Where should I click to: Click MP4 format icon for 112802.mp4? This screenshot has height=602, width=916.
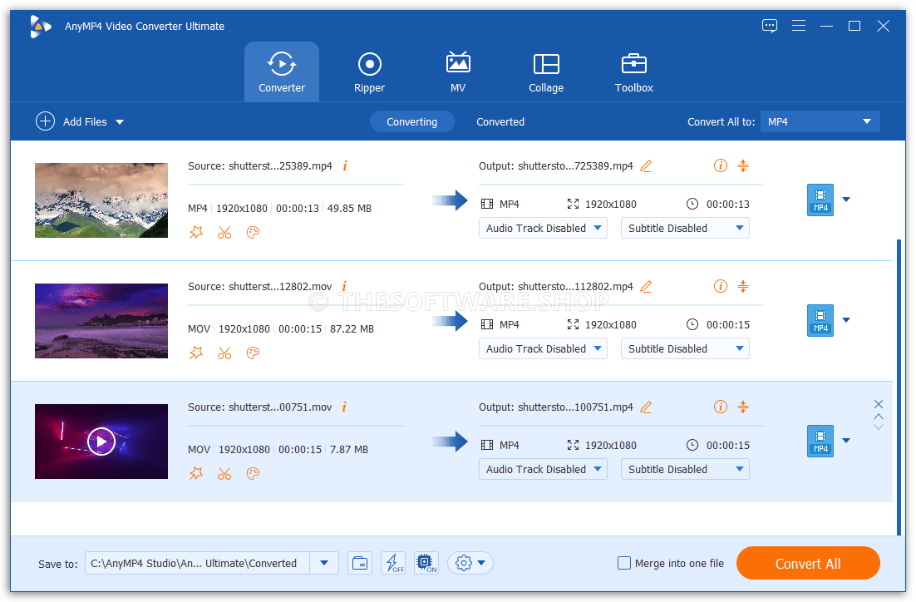[820, 320]
